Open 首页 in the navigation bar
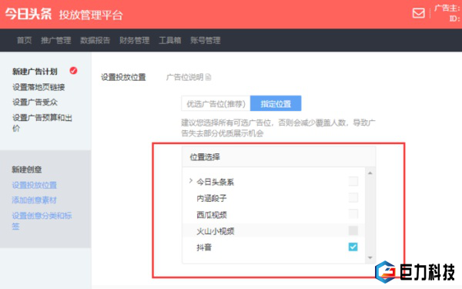Screen dimensions: 462x289 24,40
